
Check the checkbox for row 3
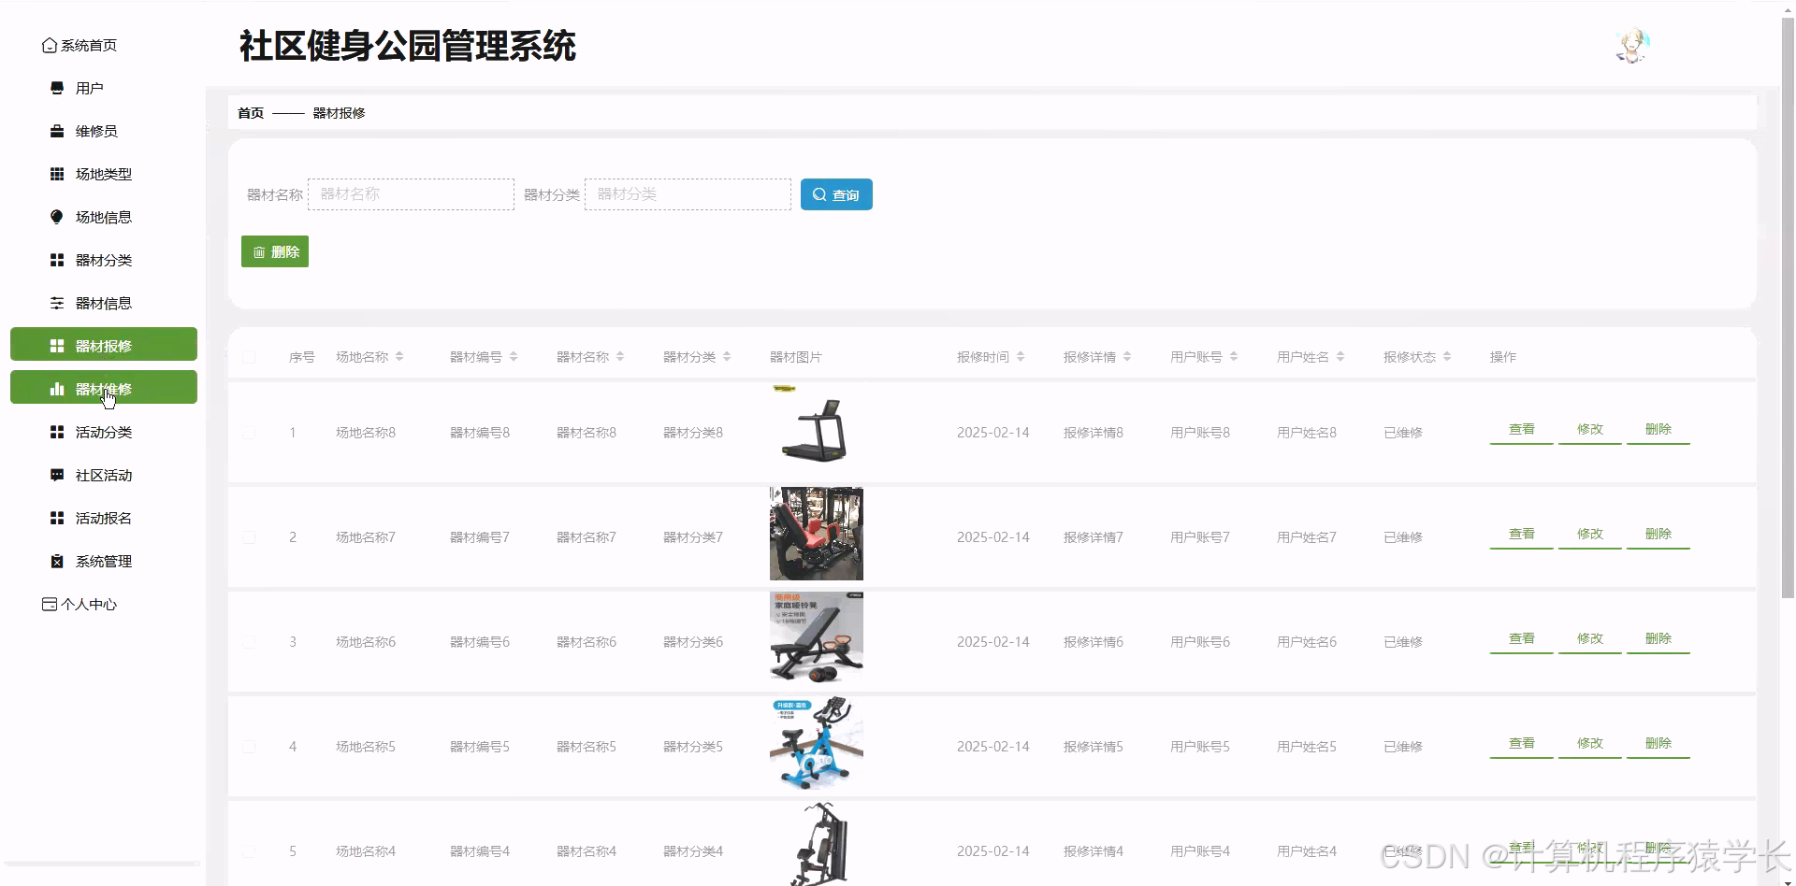(x=249, y=641)
